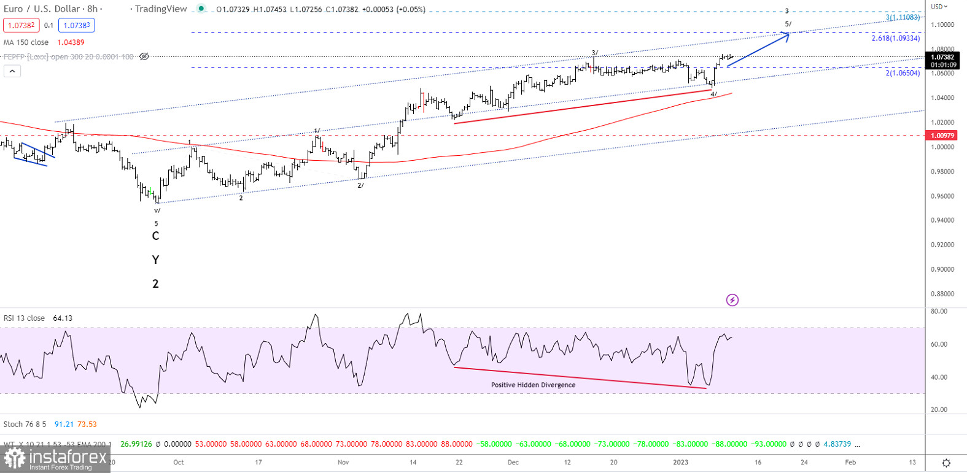Viewport: 967px width, 473px height.
Task: Click the blue projection arrow toward 5/
Action: click(x=758, y=50)
